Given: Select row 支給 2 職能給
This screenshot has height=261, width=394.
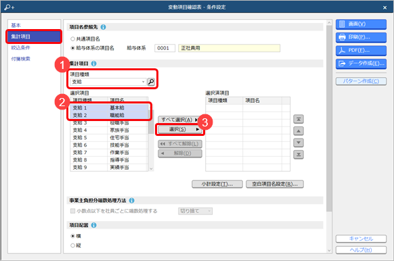Looking at the screenshot, I should (x=109, y=115).
